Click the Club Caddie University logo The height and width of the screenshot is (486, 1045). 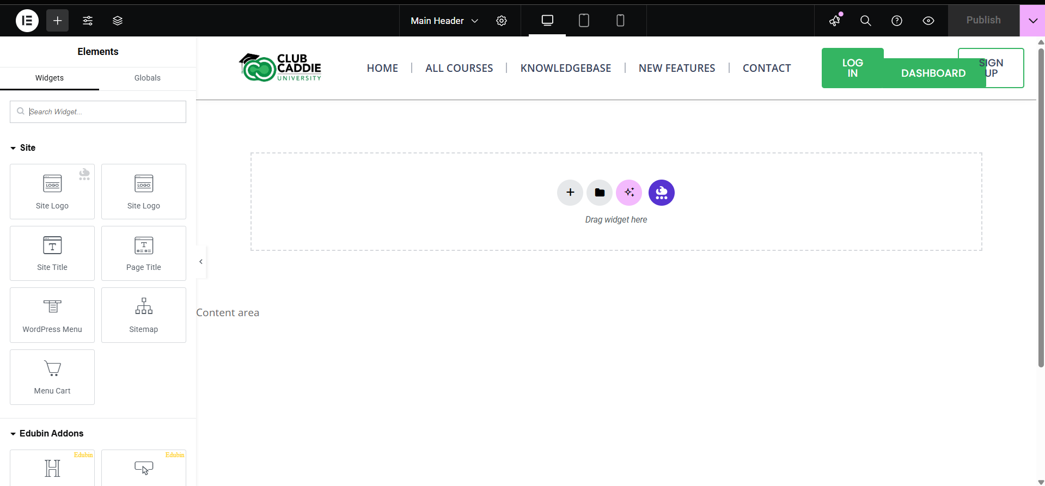[x=280, y=67]
